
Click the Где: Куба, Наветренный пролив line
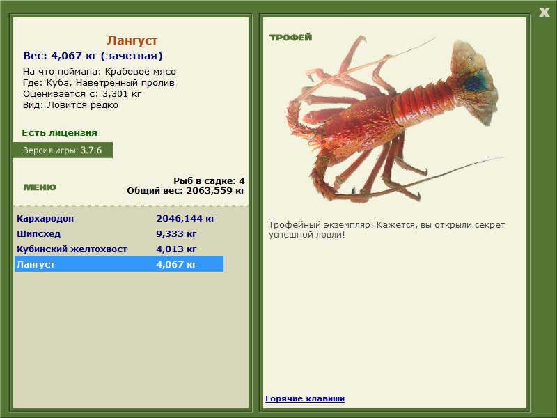click(x=99, y=83)
